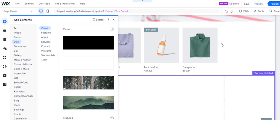Screen dimensions: 280x120
Task: Click the Add Elements plus icon
Action: [5, 22]
